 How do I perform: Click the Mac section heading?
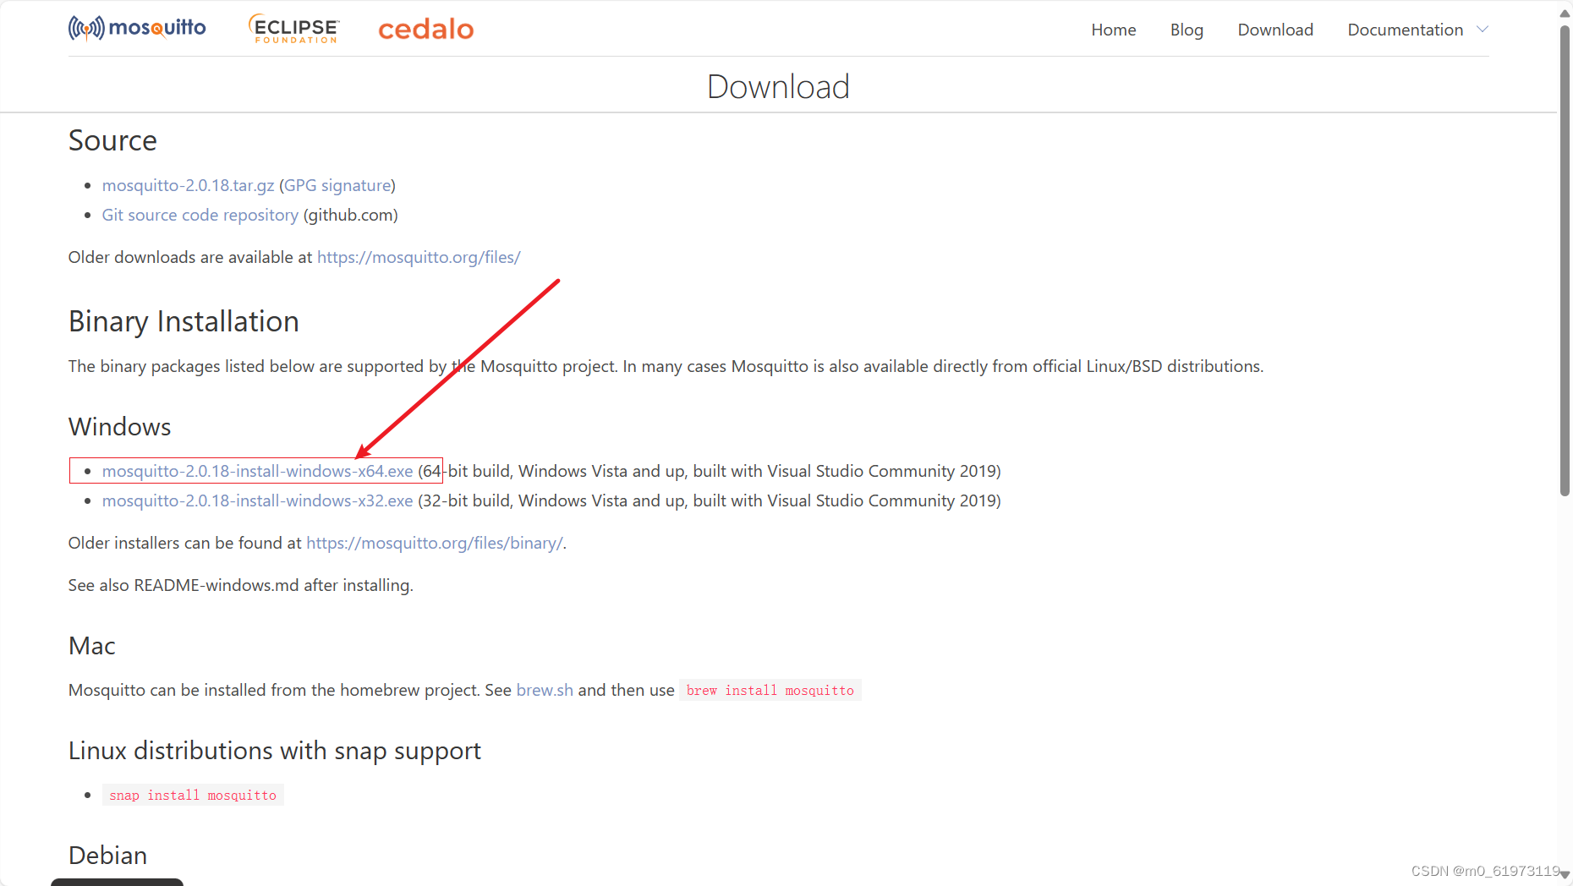click(91, 646)
